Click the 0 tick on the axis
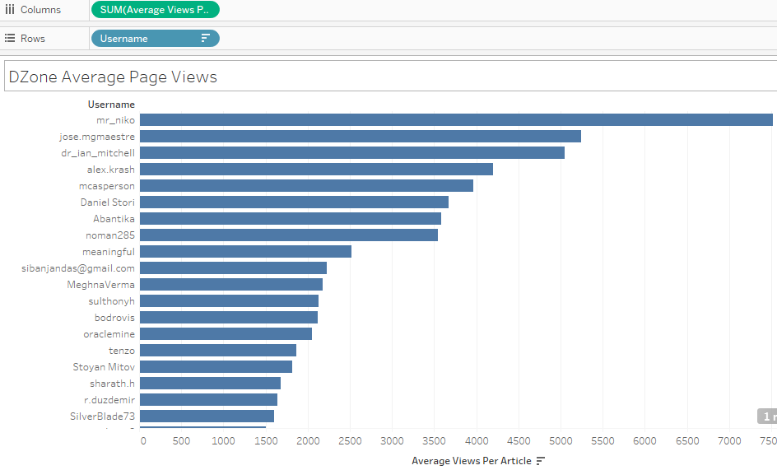Viewport: 777px width, 470px height. click(x=143, y=440)
